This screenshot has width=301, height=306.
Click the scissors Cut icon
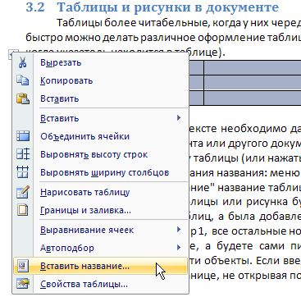coord(23,62)
